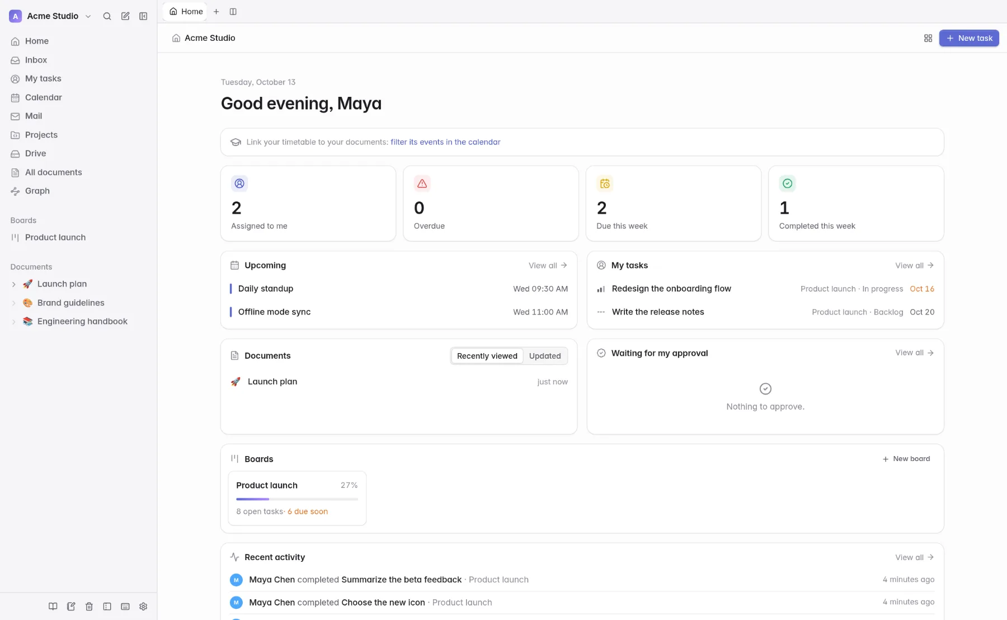1007x620 pixels.
Task: Click the trash icon in bottom toolbar
Action: (x=89, y=607)
